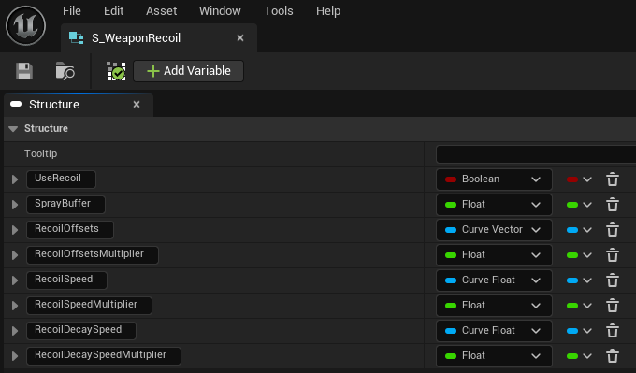Viewport: 636px width, 373px height.
Task: Select the Structure panel tab
Action: (x=79, y=105)
